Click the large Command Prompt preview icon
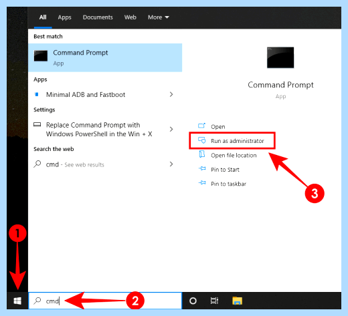 coord(280,57)
